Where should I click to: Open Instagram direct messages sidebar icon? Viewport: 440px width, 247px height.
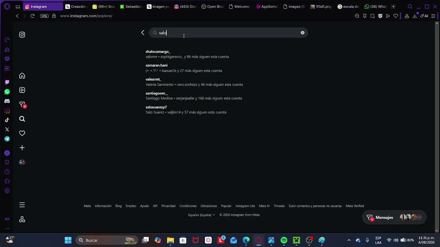[22, 105]
